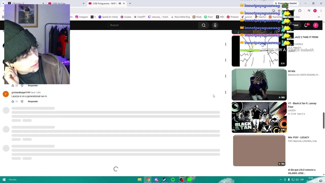Open 'Mix: PIXY - LEGACY' title
The height and width of the screenshot is (183, 325).
coord(299,138)
